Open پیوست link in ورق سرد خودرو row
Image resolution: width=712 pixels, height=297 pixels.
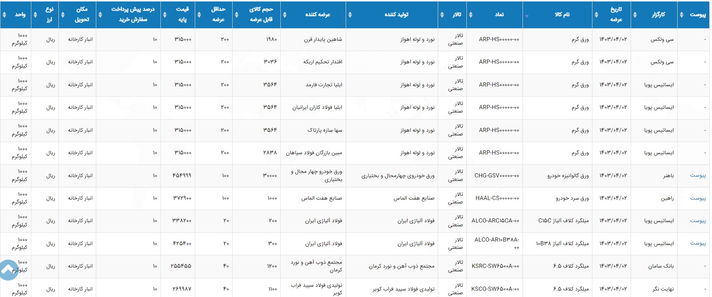pos(697,198)
